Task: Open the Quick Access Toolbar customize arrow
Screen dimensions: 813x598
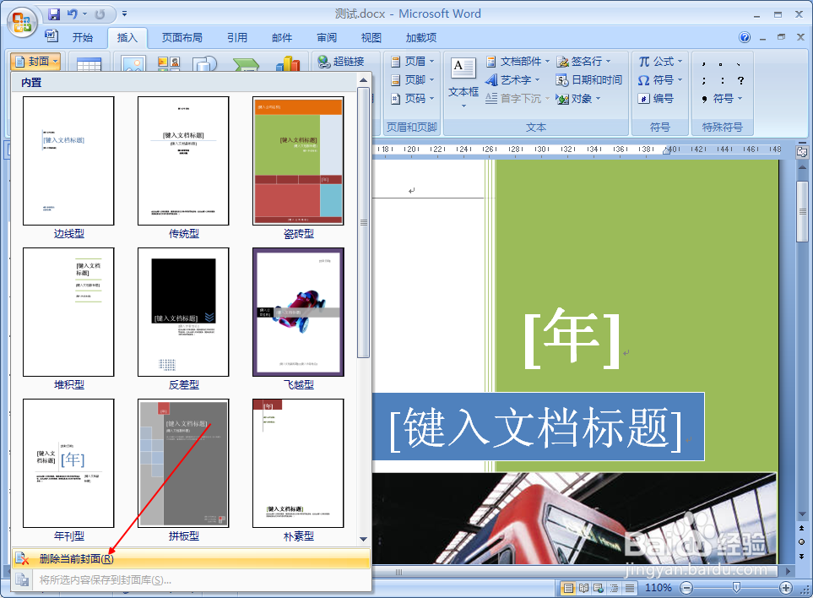Action: click(124, 14)
